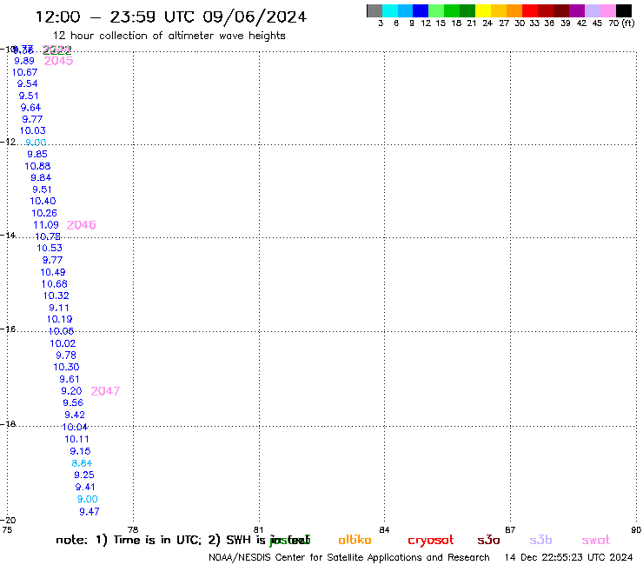Click the 's3a' satellite legend label
643x565 pixels.
488,540
